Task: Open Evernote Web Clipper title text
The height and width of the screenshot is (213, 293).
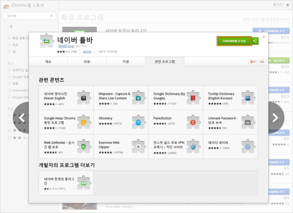Action: tap(109, 145)
